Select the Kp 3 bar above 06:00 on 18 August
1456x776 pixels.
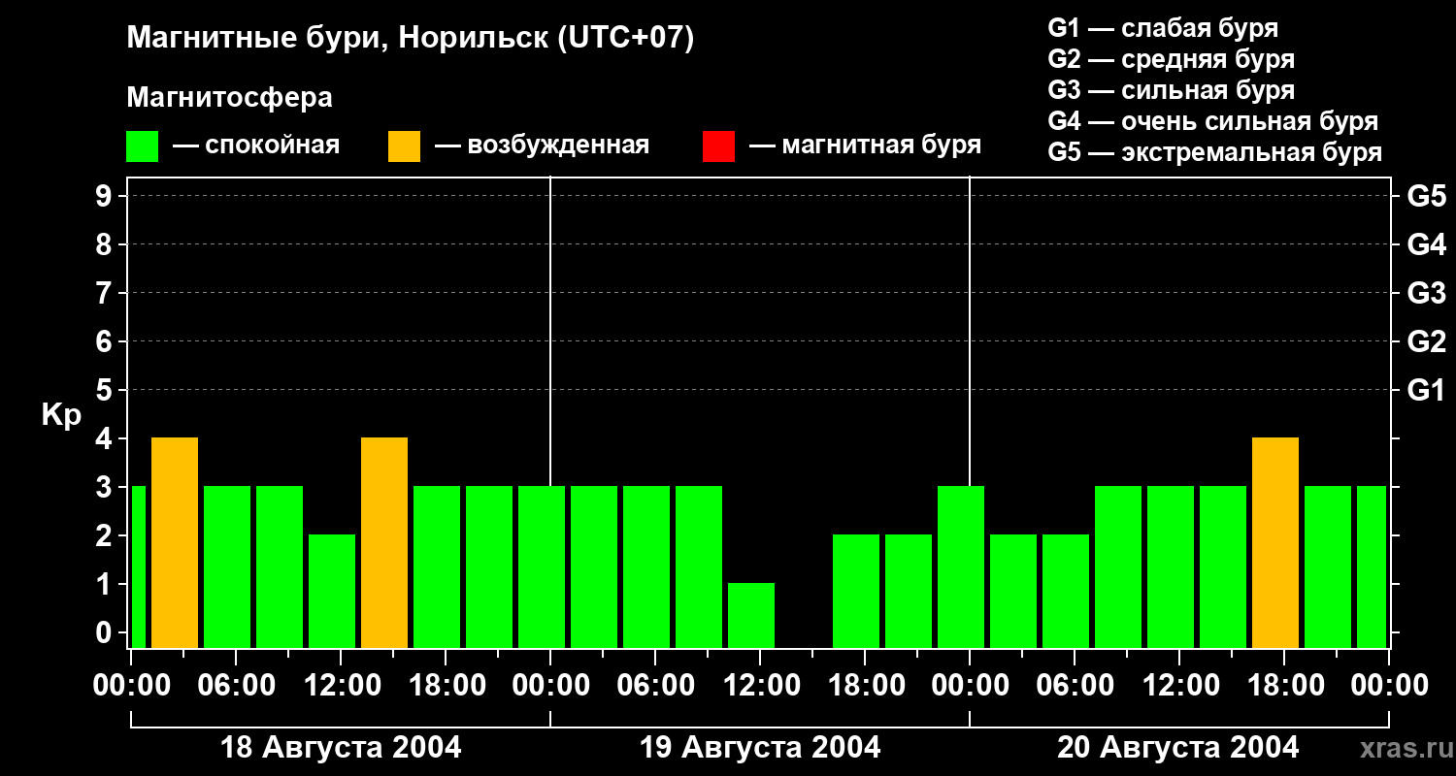pyautogui.click(x=227, y=566)
